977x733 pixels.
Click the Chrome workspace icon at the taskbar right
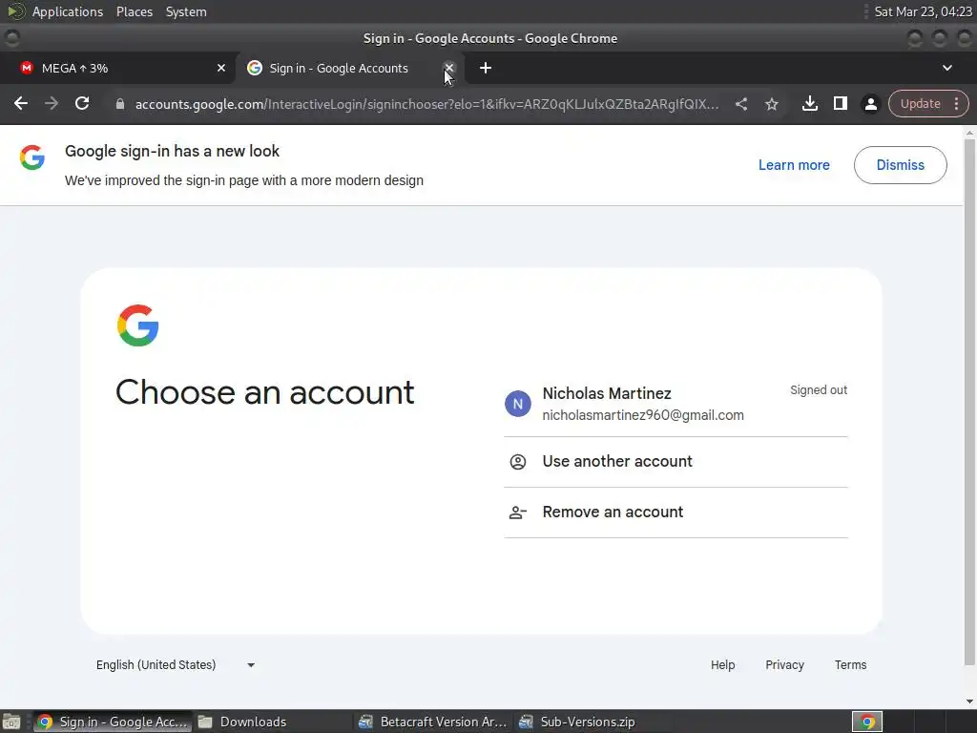[x=867, y=722]
